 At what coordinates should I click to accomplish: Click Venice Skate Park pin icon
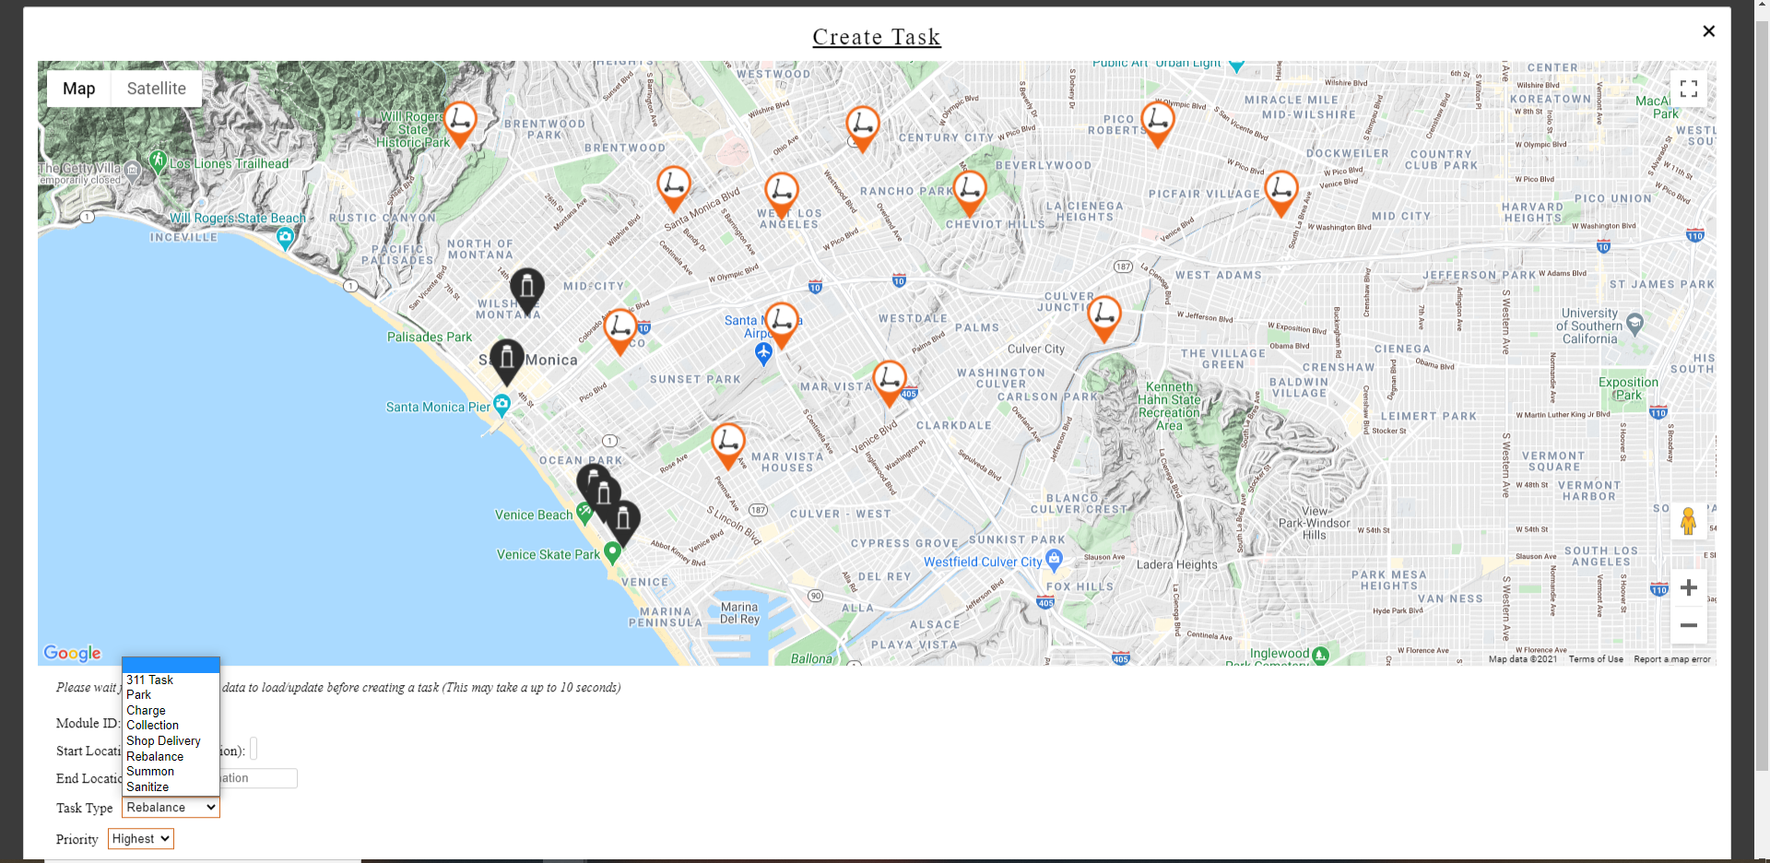pos(612,553)
